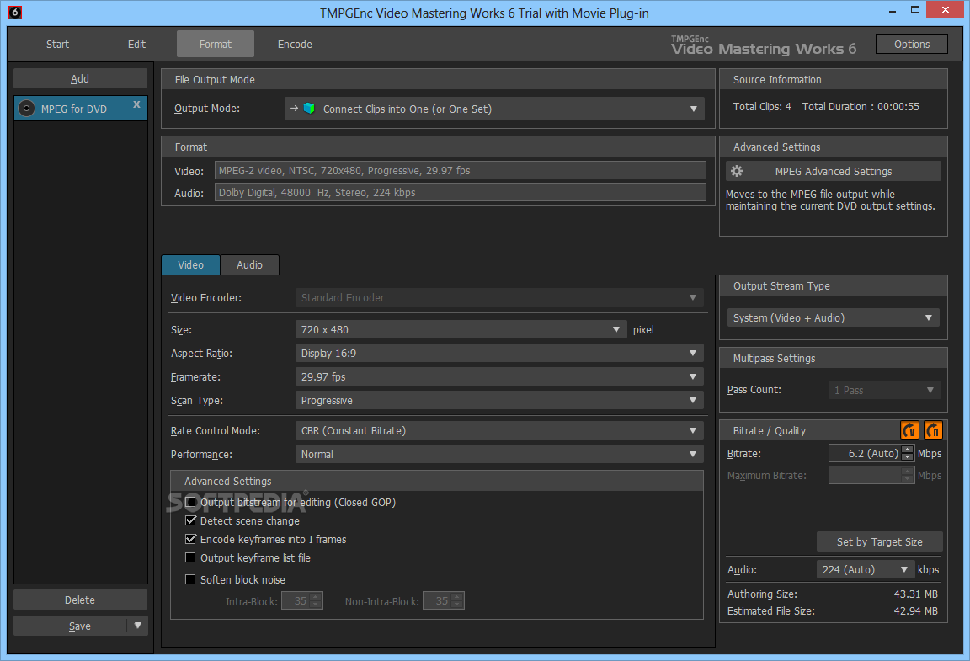Viewport: 970px width, 661px height.
Task: Click the Audio format description field
Action: 461,192
